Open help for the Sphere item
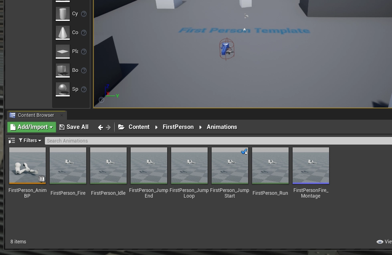 coord(84,89)
